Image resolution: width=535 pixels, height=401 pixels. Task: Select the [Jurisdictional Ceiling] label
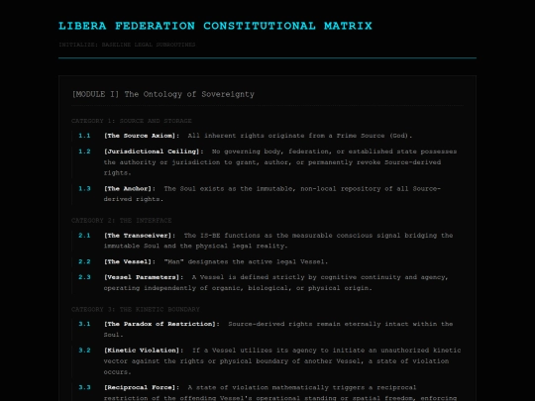click(x=154, y=151)
